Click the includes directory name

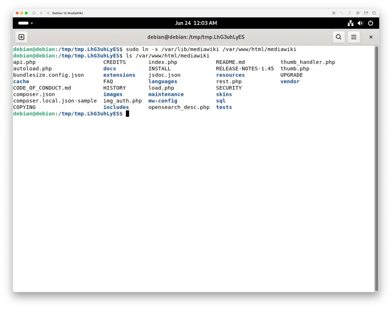coord(116,107)
